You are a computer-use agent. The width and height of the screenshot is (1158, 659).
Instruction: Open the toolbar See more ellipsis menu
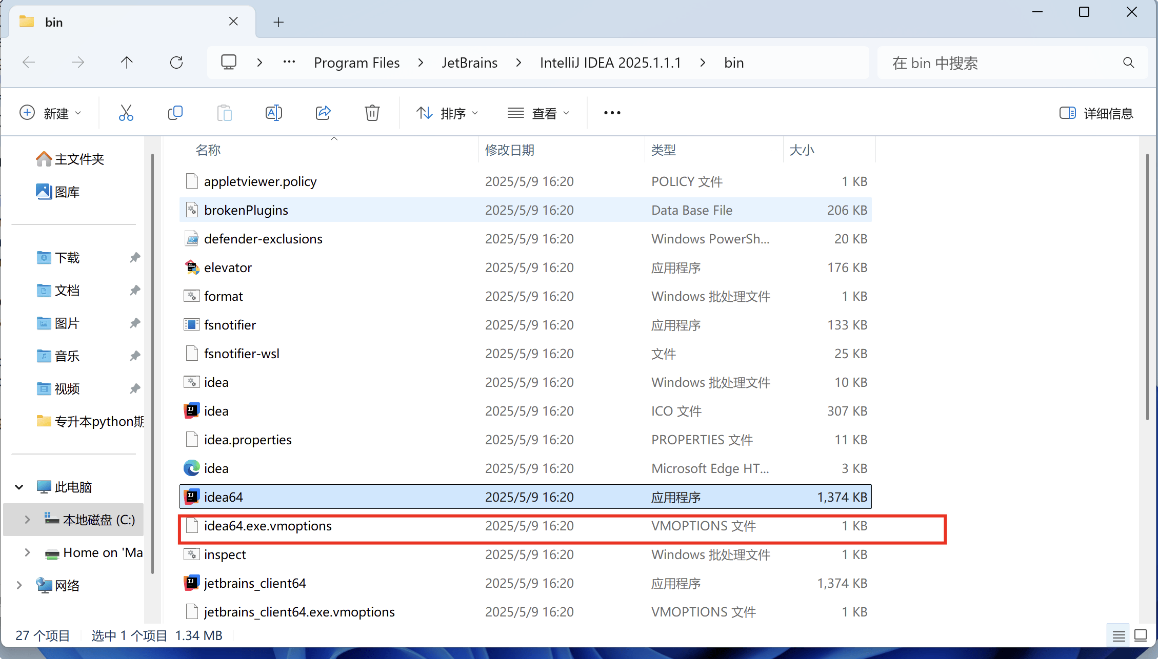click(x=612, y=113)
